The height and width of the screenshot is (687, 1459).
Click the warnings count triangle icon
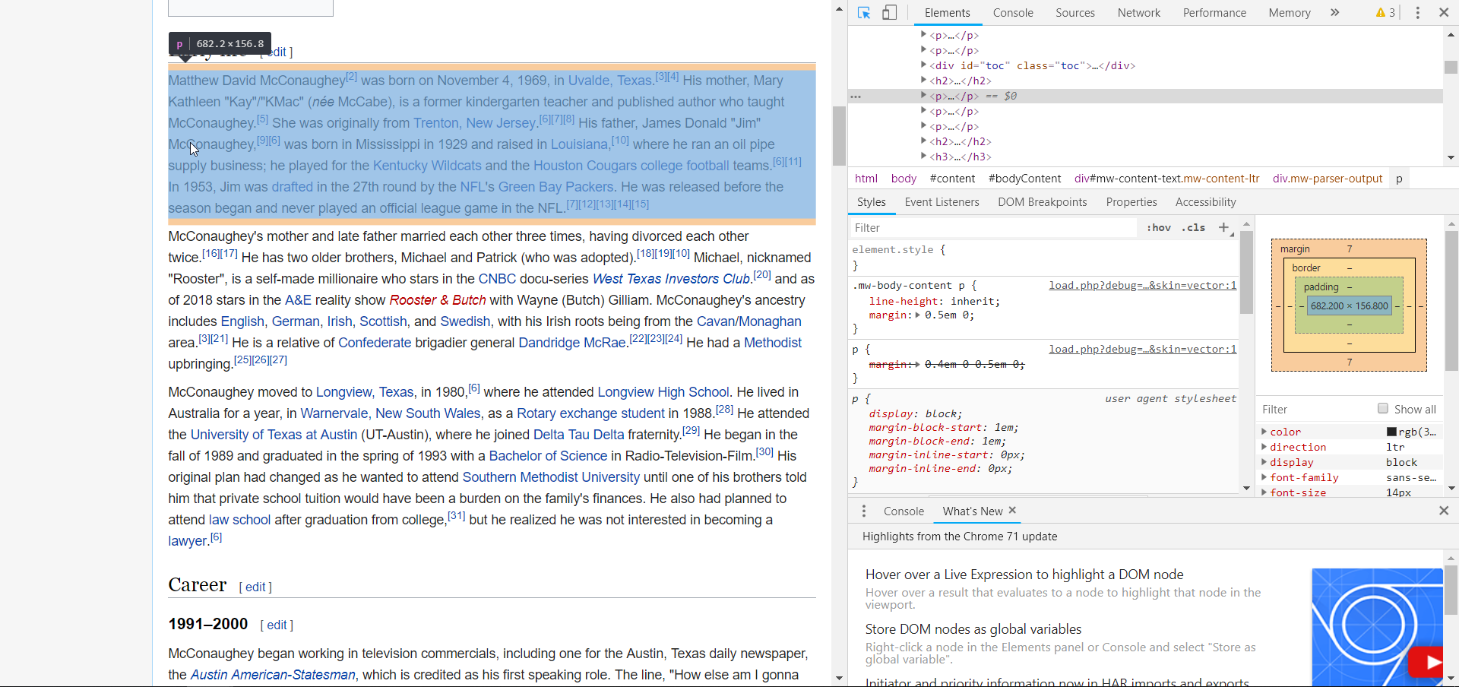[x=1381, y=13]
